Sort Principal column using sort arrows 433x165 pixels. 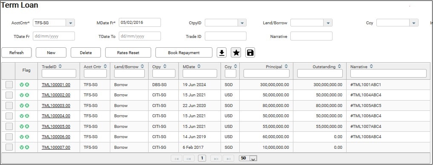click(x=286, y=67)
